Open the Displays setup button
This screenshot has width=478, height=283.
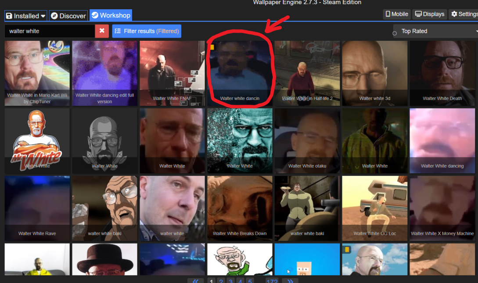coord(430,14)
